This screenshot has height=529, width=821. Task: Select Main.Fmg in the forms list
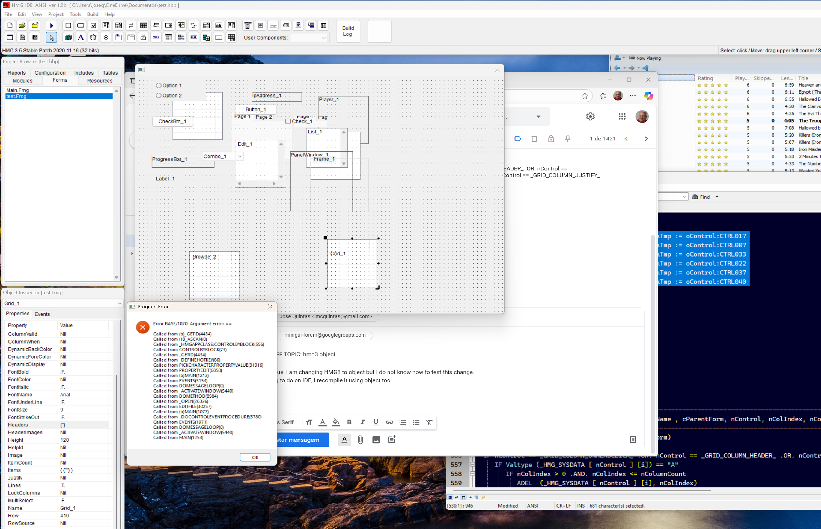17,90
